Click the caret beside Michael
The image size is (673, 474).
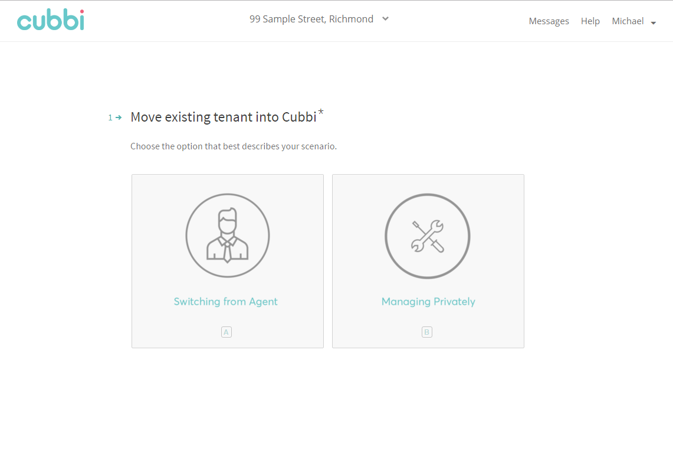pos(654,23)
